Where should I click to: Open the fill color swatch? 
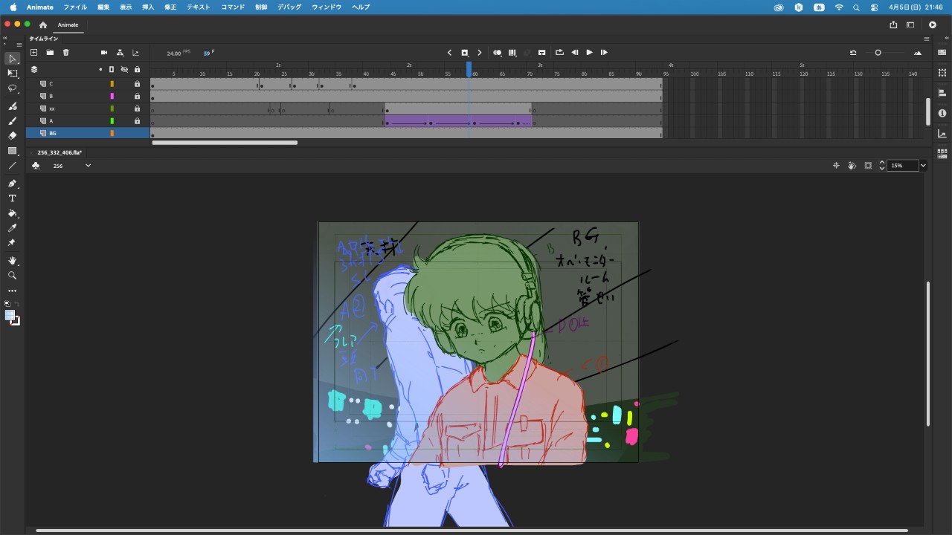[10, 315]
